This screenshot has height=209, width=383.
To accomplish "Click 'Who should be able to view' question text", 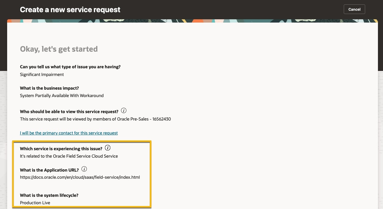I will [x=69, y=112].
